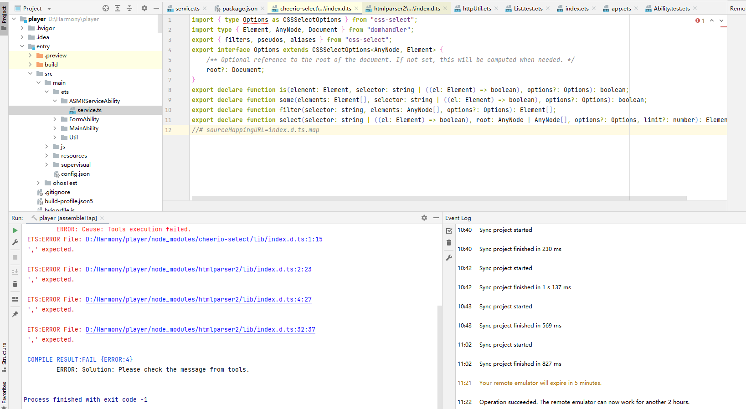746x409 pixels.
Task: Go to previous highlighted error arrow
Action: click(712, 20)
